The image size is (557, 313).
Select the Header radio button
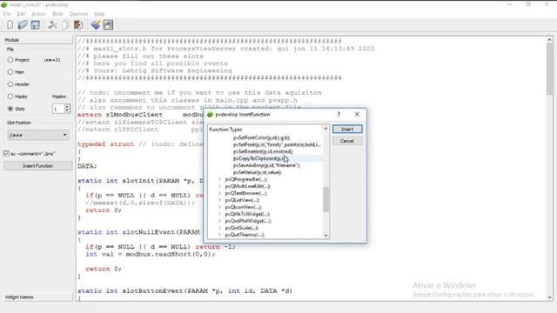click(x=10, y=84)
